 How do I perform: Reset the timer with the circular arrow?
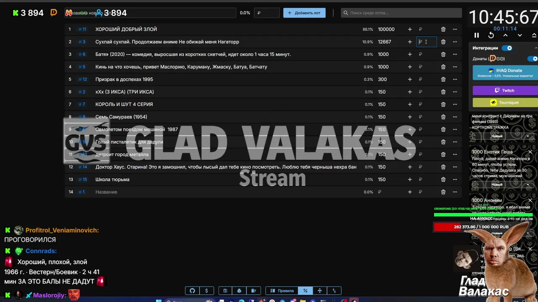[x=491, y=35]
